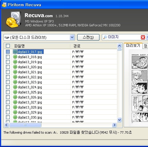Screen dimensions: 148x147
Task: Click green status icon of dqdai13_019.jpg
Action: 15,62
